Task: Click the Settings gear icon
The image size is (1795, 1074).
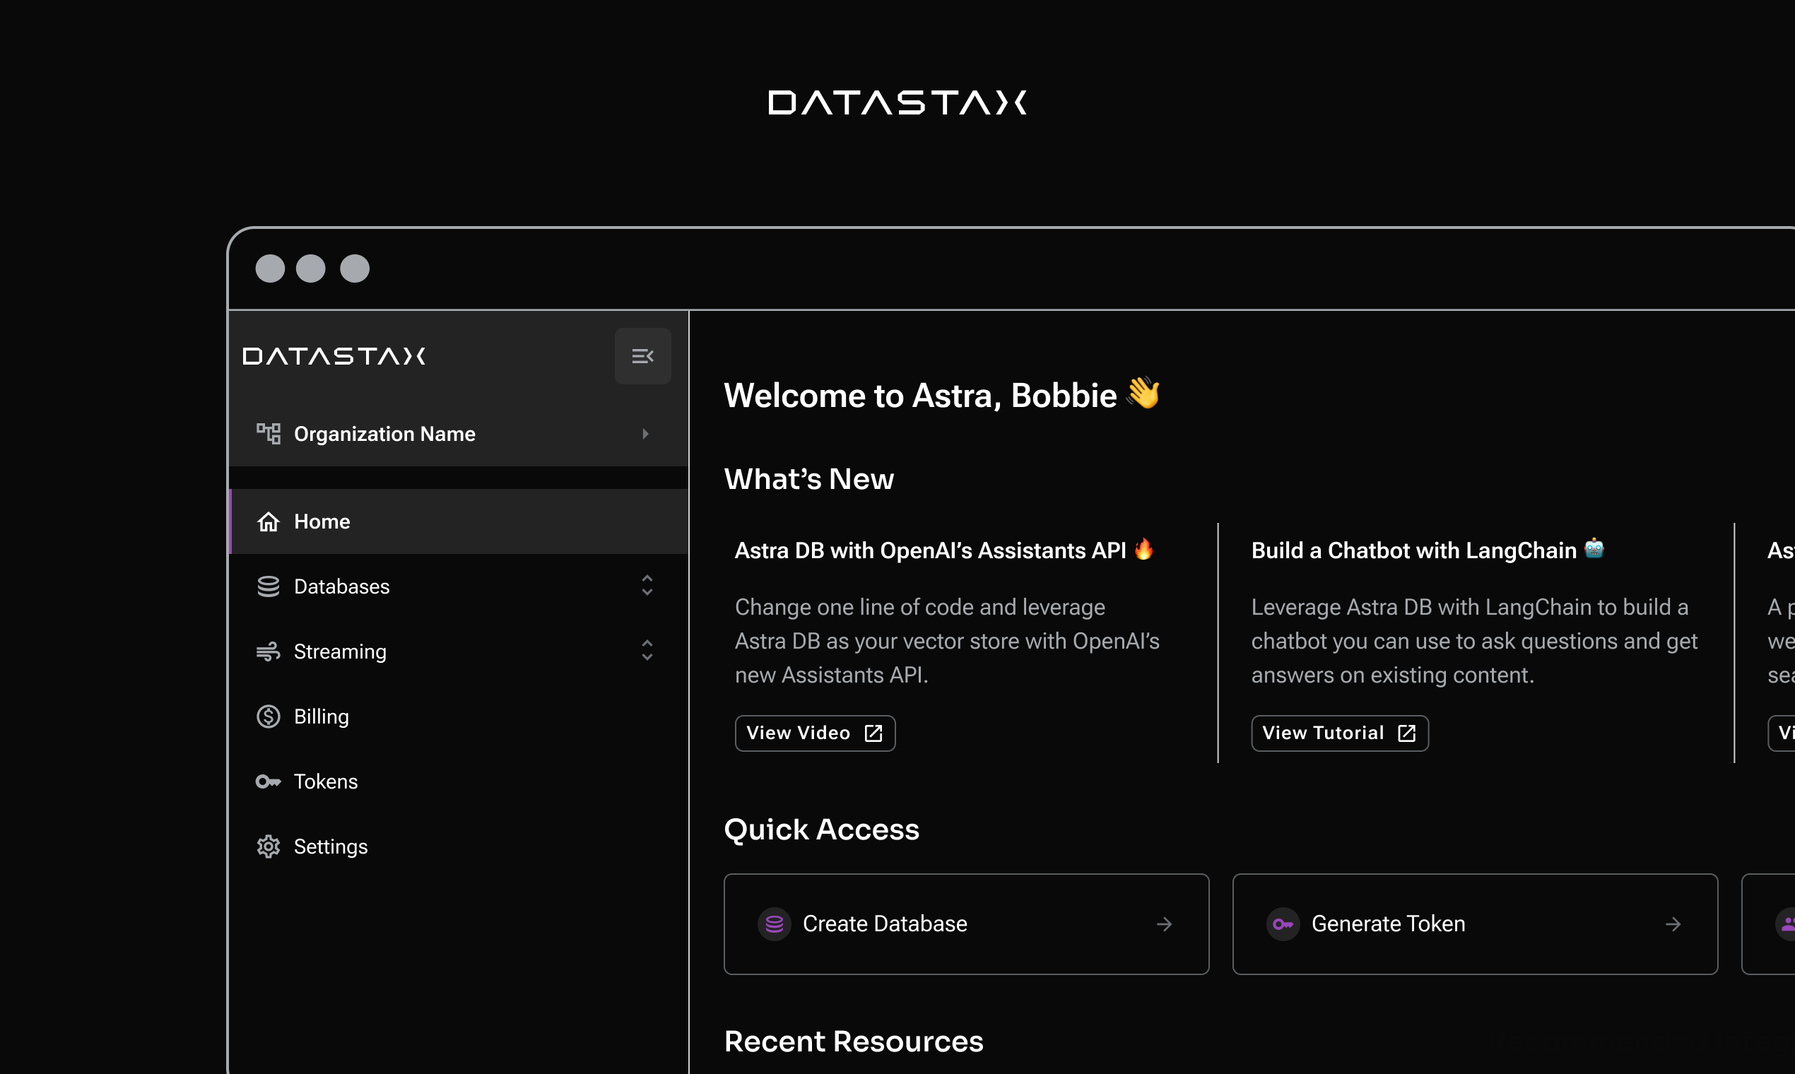Action: point(269,846)
